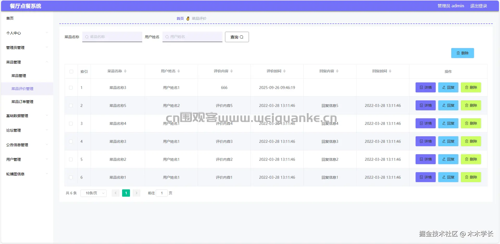Click the 餐厅点餐系统 title
The height and width of the screenshot is (244, 500).
pyautogui.click(x=26, y=6)
